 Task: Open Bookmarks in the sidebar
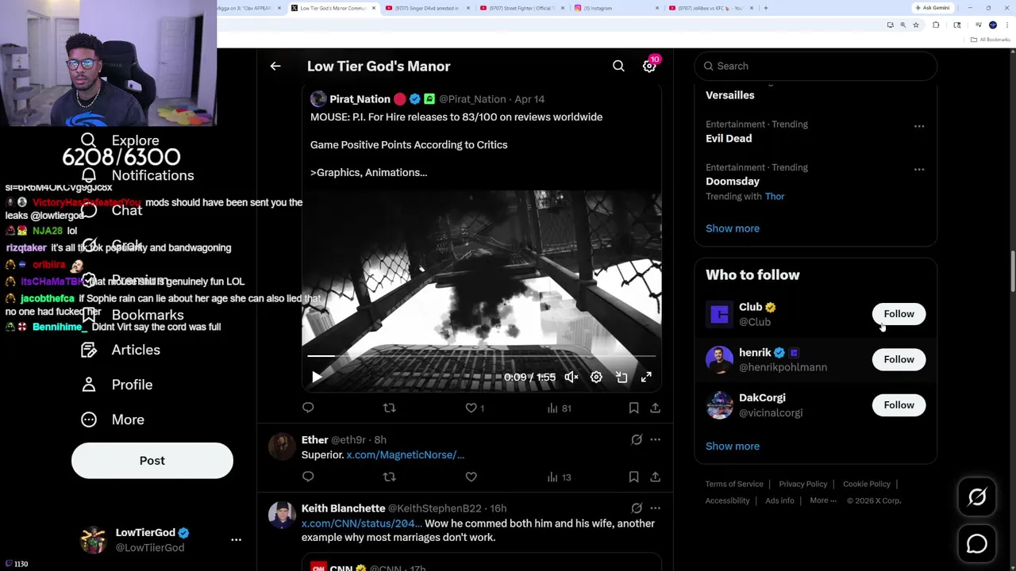click(x=133, y=315)
